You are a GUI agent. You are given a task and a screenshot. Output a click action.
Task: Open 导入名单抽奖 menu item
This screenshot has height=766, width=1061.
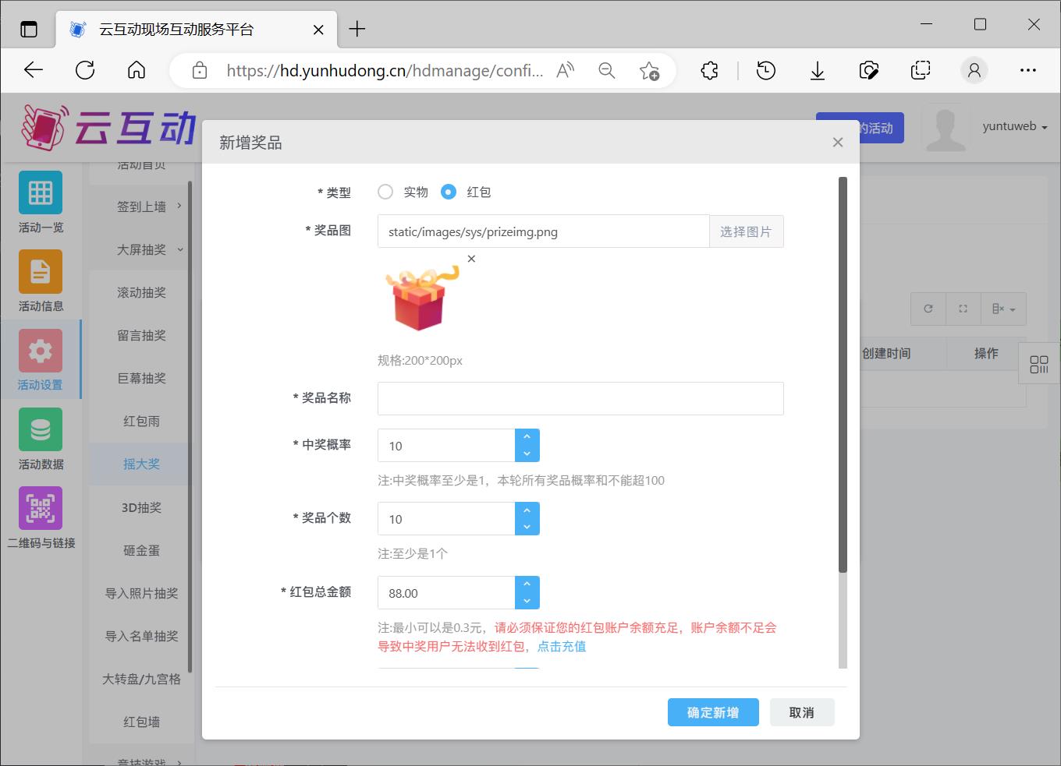pyautogui.click(x=141, y=636)
